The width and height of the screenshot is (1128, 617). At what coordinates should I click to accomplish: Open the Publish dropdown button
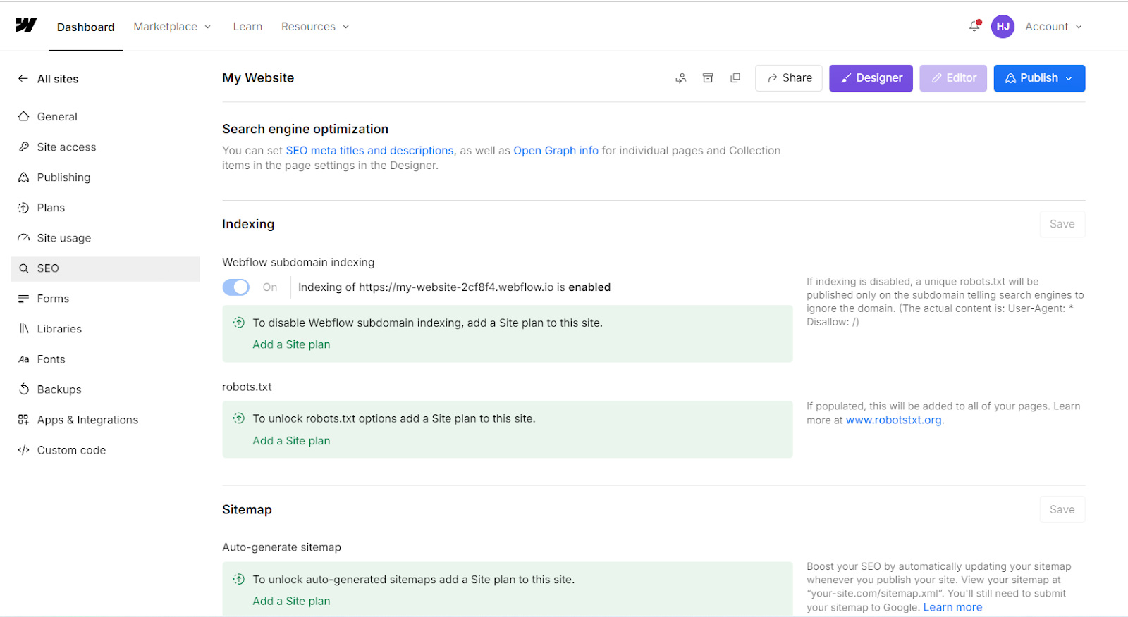[x=1039, y=78]
